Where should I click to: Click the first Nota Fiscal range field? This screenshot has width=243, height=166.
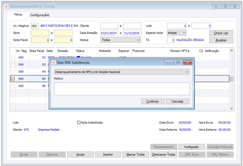pos(40,40)
